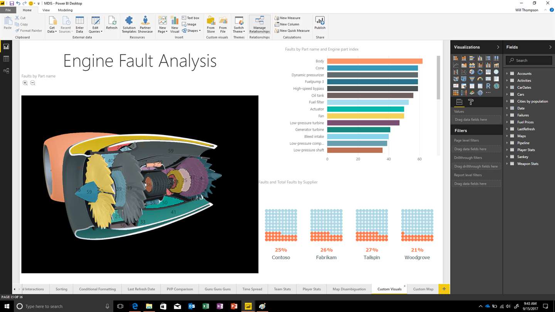The width and height of the screenshot is (555, 312).
Task: Open the Sorting page tab
Action: coord(61,289)
